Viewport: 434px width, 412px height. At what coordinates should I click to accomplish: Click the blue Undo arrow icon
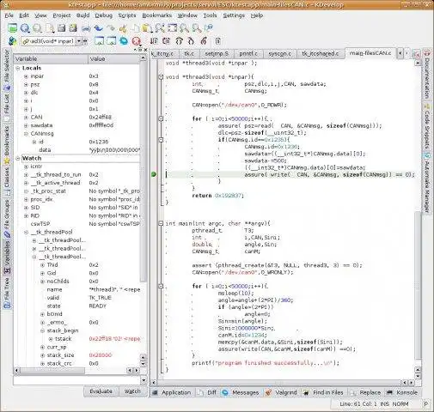pyautogui.click(x=98, y=28)
